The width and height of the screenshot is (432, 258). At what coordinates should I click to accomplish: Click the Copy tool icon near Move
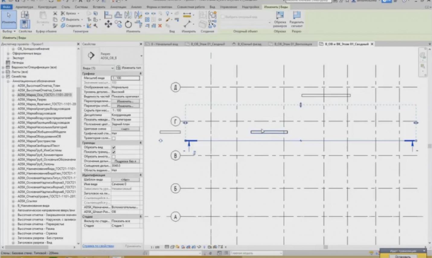[118, 24]
